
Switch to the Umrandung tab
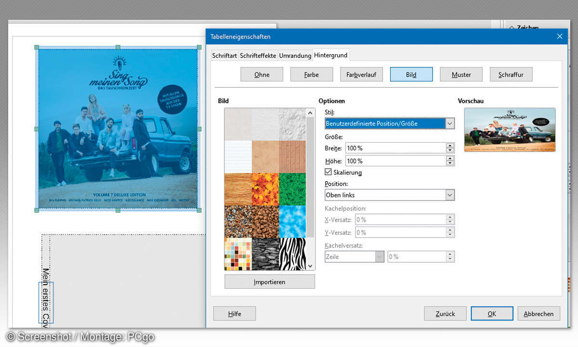[295, 55]
